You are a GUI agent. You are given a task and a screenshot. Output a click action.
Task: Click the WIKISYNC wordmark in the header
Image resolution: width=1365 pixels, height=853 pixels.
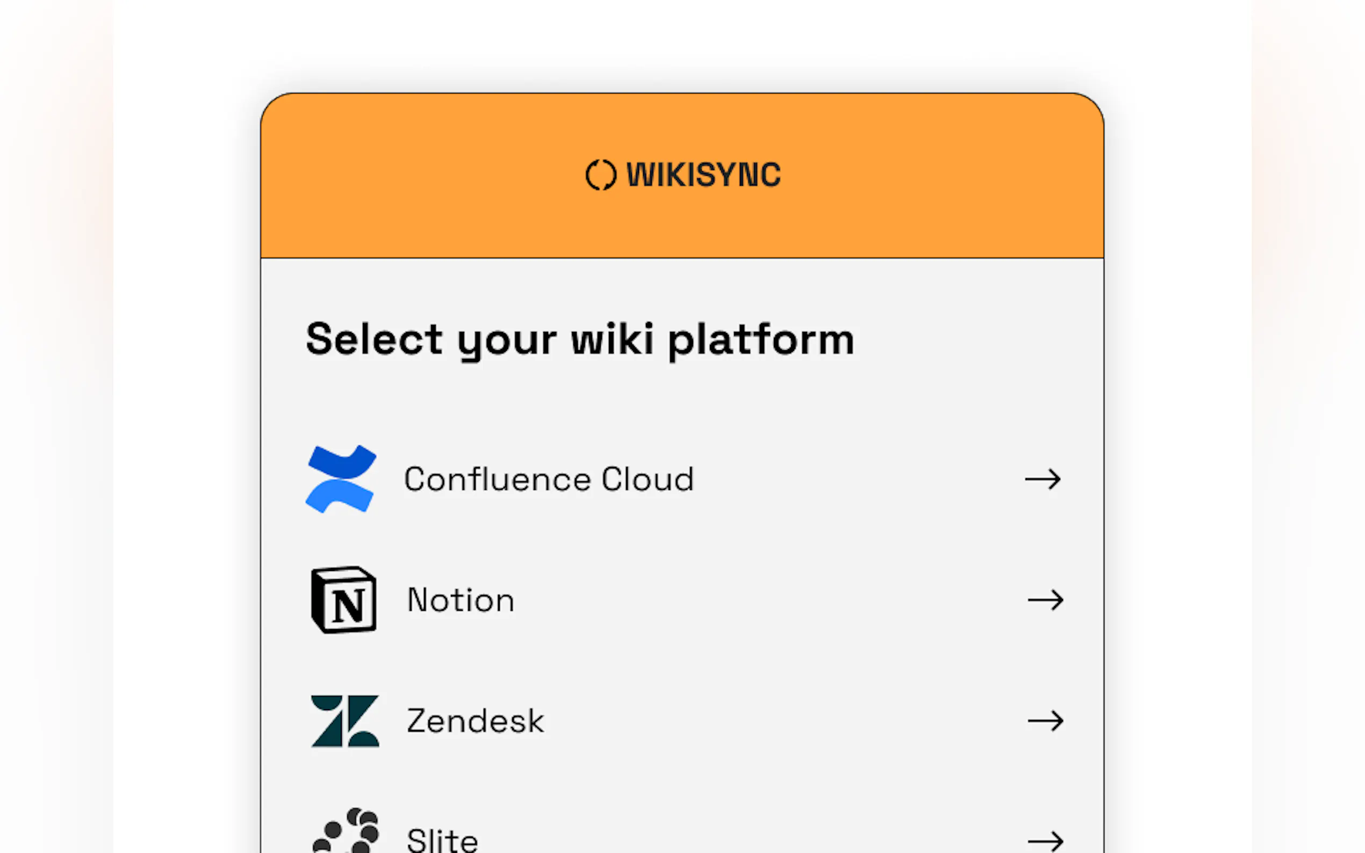(x=703, y=175)
